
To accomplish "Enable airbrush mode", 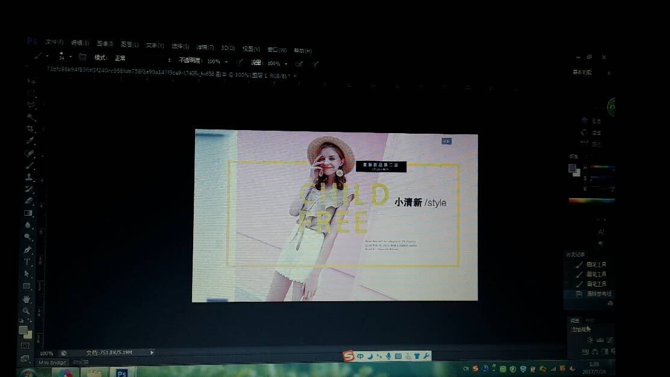I will click(300, 64).
